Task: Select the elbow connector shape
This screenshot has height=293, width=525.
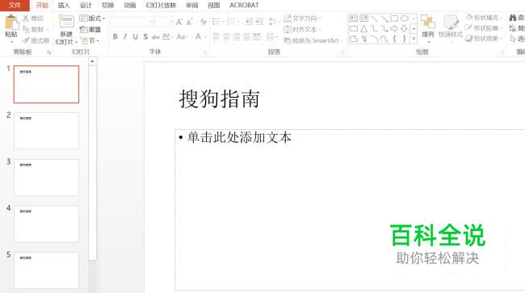Action: [x=374, y=29]
